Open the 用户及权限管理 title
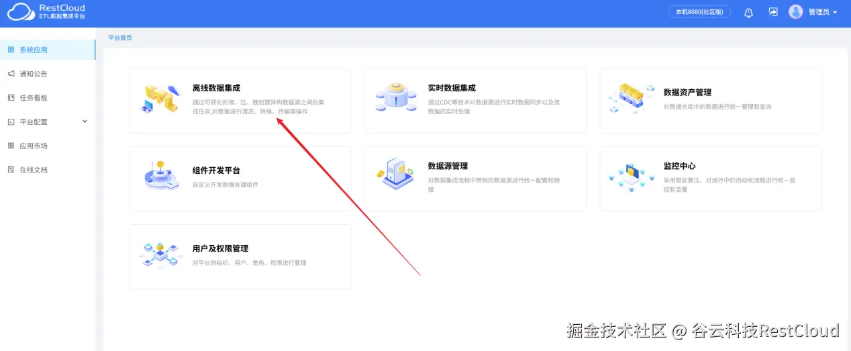851x351 pixels. point(220,248)
